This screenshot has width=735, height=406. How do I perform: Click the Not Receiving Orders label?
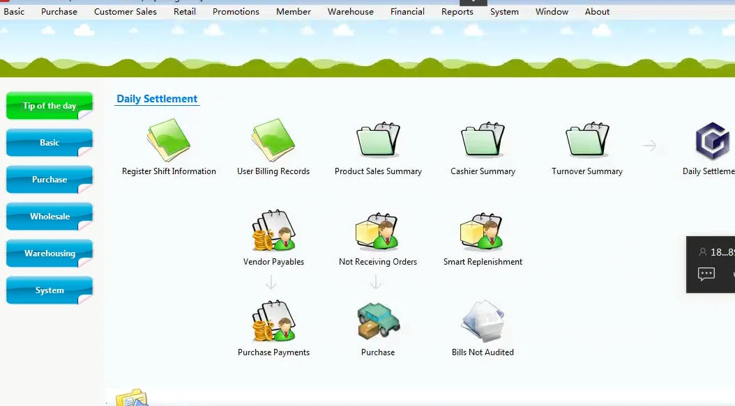378,262
